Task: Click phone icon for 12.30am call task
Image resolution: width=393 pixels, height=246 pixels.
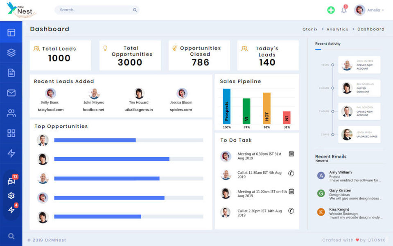Action: point(291,173)
